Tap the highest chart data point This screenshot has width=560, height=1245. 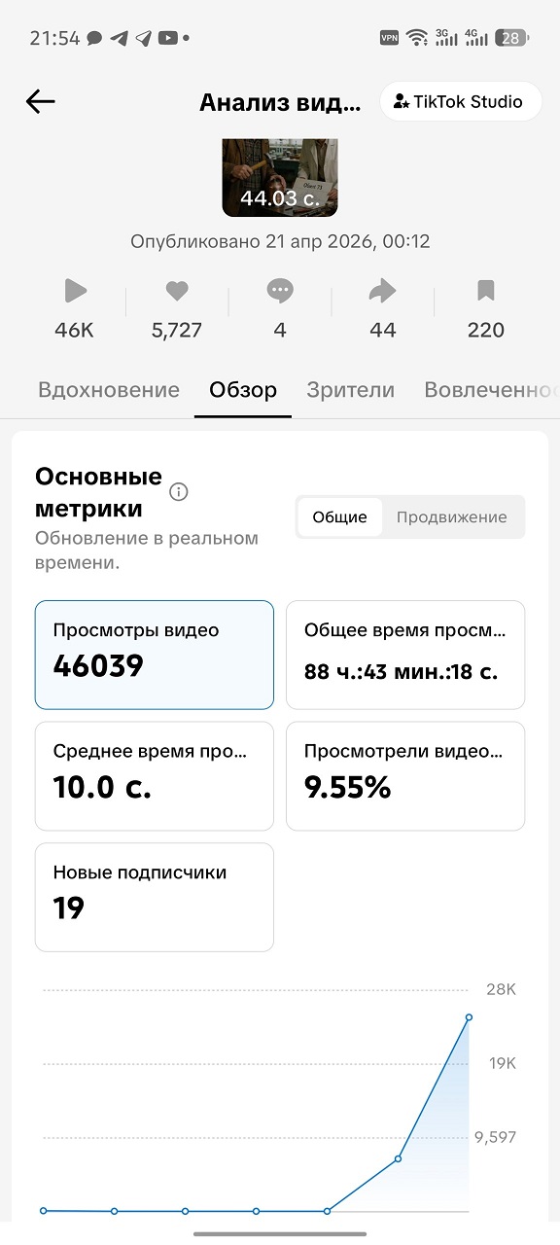(x=469, y=1017)
